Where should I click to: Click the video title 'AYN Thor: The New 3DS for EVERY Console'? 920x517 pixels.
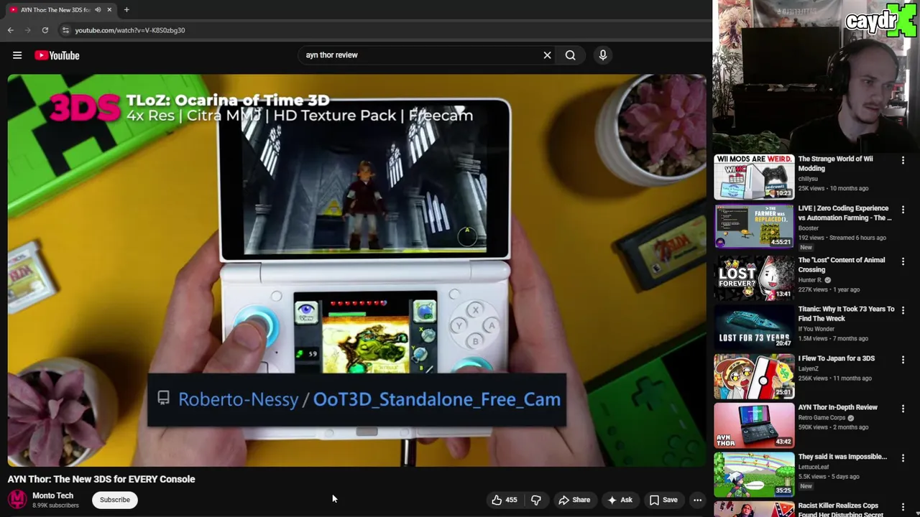pyautogui.click(x=101, y=479)
